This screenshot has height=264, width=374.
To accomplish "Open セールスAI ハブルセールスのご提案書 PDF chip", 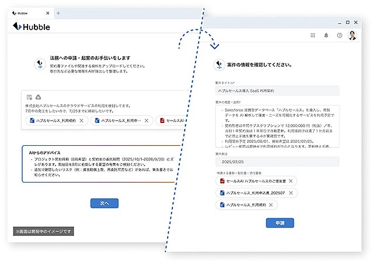I will tap(256, 181).
